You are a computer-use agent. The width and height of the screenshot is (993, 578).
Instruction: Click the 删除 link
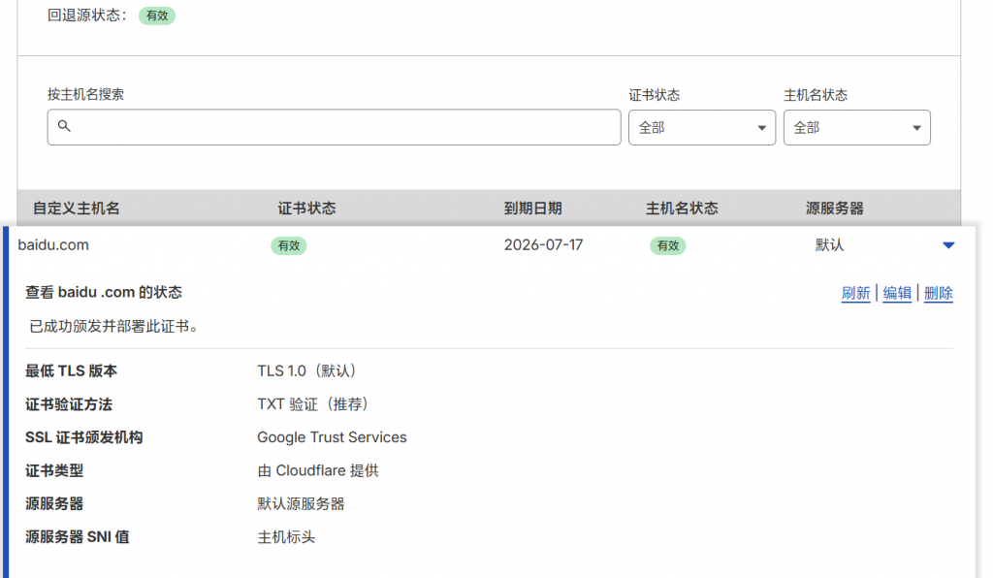pos(938,294)
